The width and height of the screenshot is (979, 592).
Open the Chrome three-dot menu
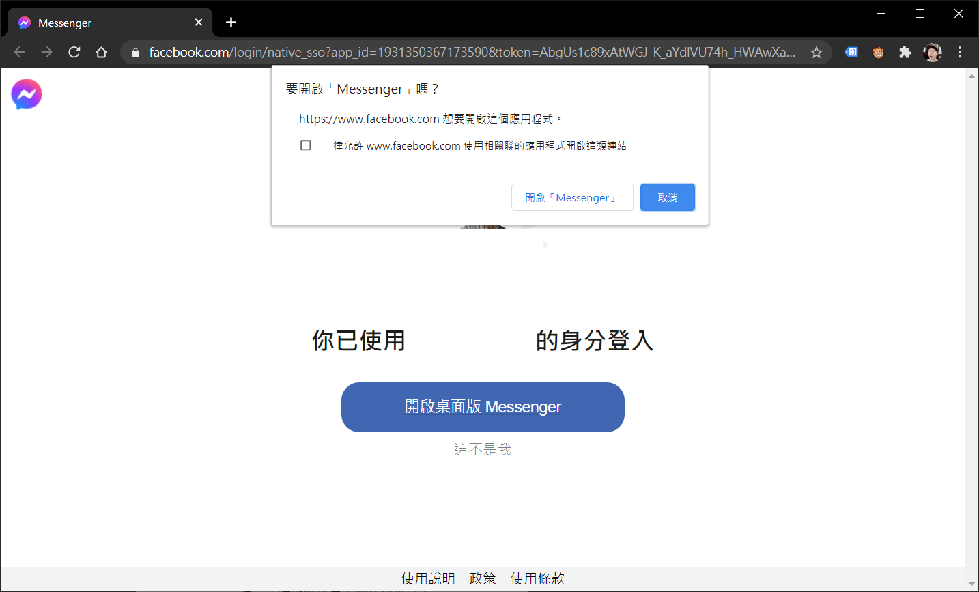tap(960, 52)
